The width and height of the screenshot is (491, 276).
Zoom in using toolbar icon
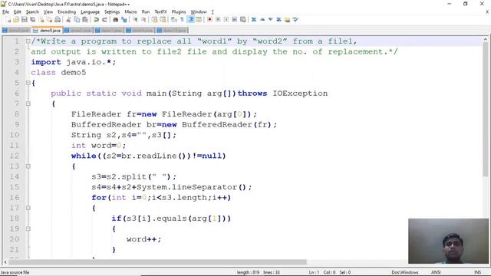click(135, 20)
